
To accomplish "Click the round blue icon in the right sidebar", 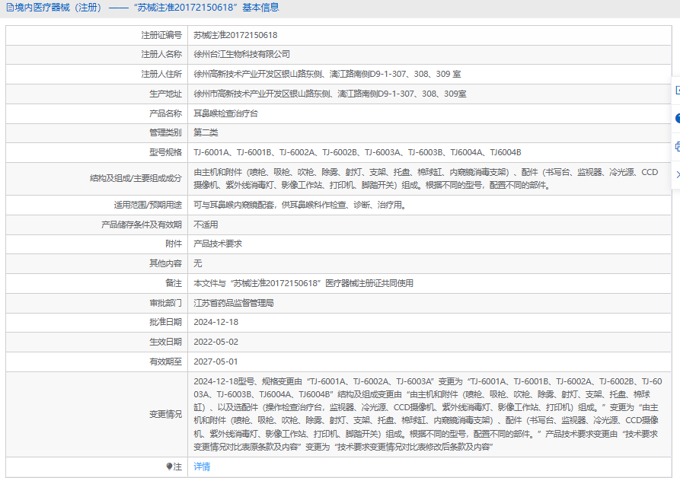I will coord(677,118).
